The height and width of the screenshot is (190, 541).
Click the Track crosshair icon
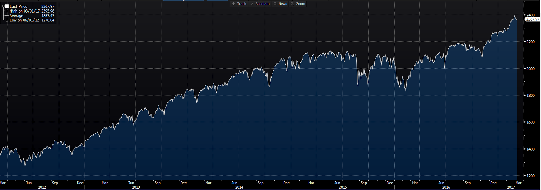tap(233, 4)
